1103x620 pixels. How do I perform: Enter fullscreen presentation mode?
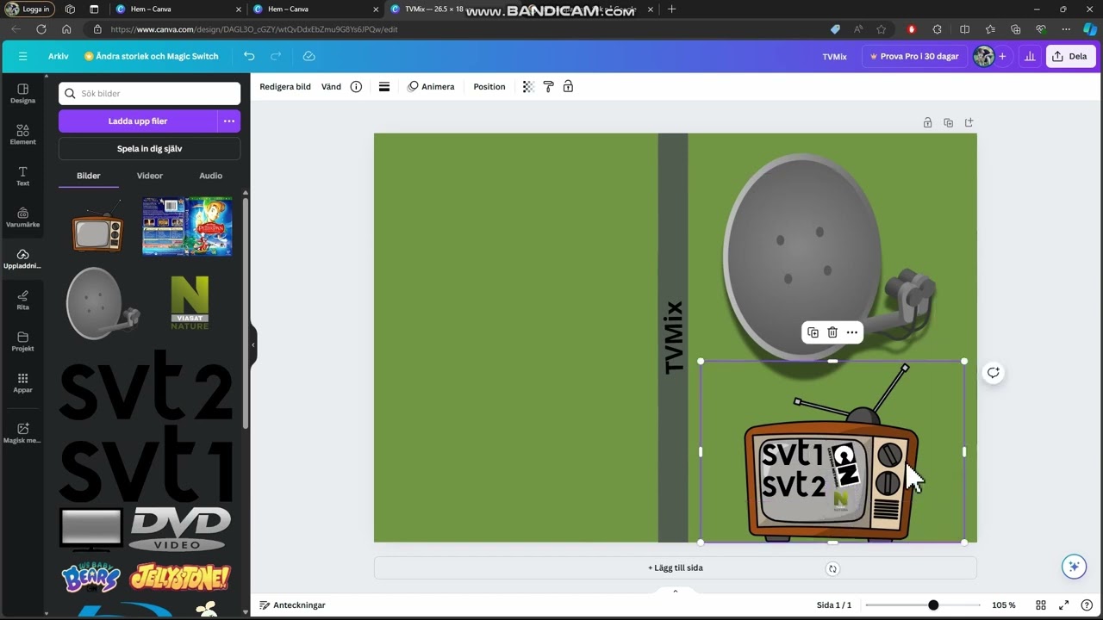(1064, 605)
